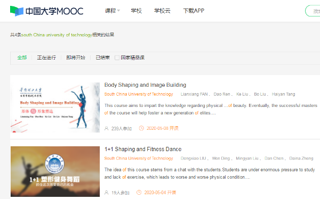
Task: Click instructor Daina Zheng
Action: [301, 158]
